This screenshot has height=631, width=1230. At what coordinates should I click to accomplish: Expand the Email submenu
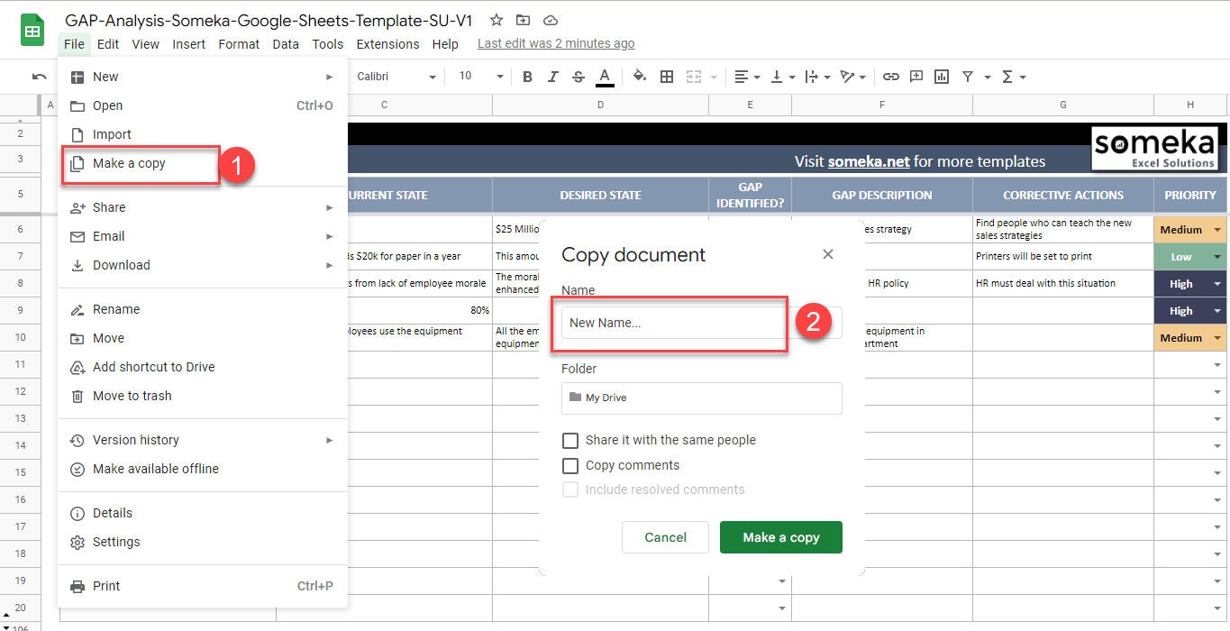click(203, 236)
